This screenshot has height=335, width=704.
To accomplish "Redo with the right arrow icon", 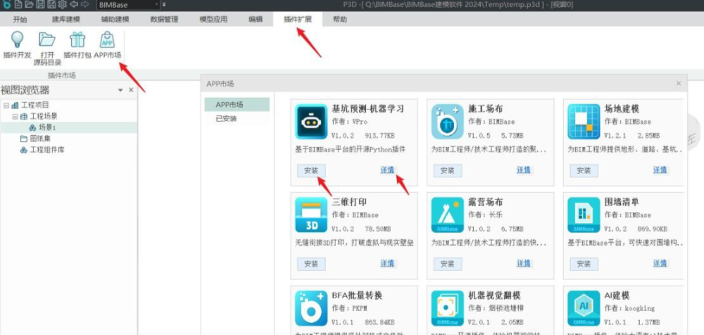I will tap(85, 5).
